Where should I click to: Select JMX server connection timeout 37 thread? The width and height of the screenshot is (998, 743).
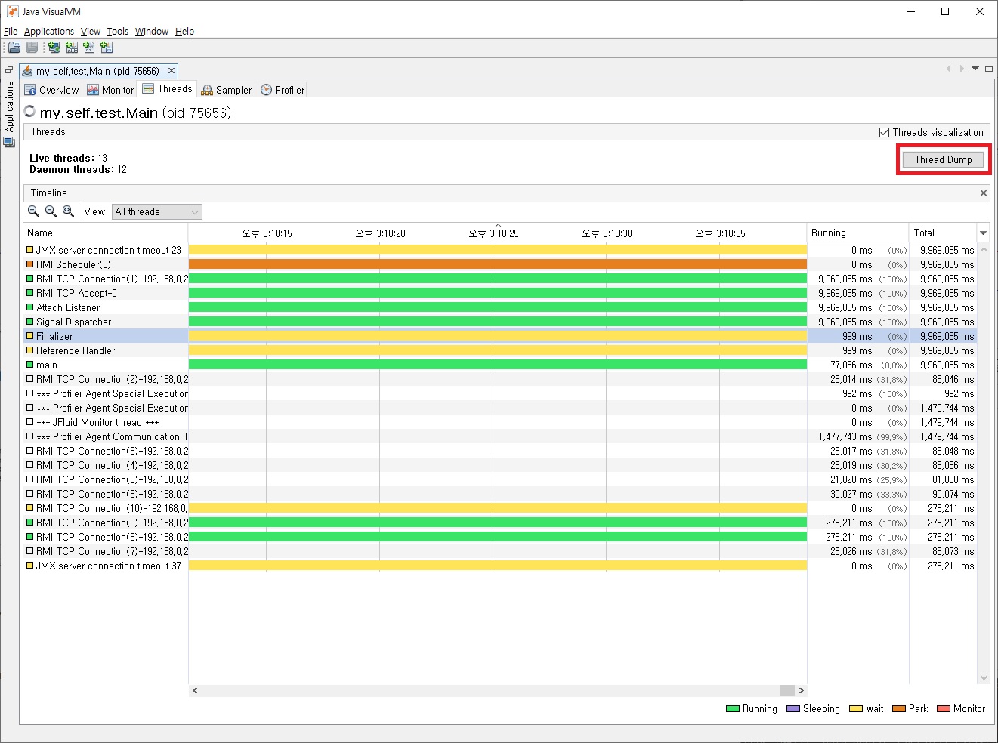pos(499,566)
